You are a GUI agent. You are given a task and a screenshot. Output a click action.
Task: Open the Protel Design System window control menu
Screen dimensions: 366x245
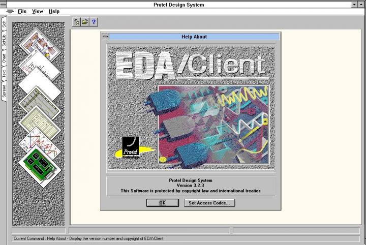pyautogui.click(x=4, y=5)
